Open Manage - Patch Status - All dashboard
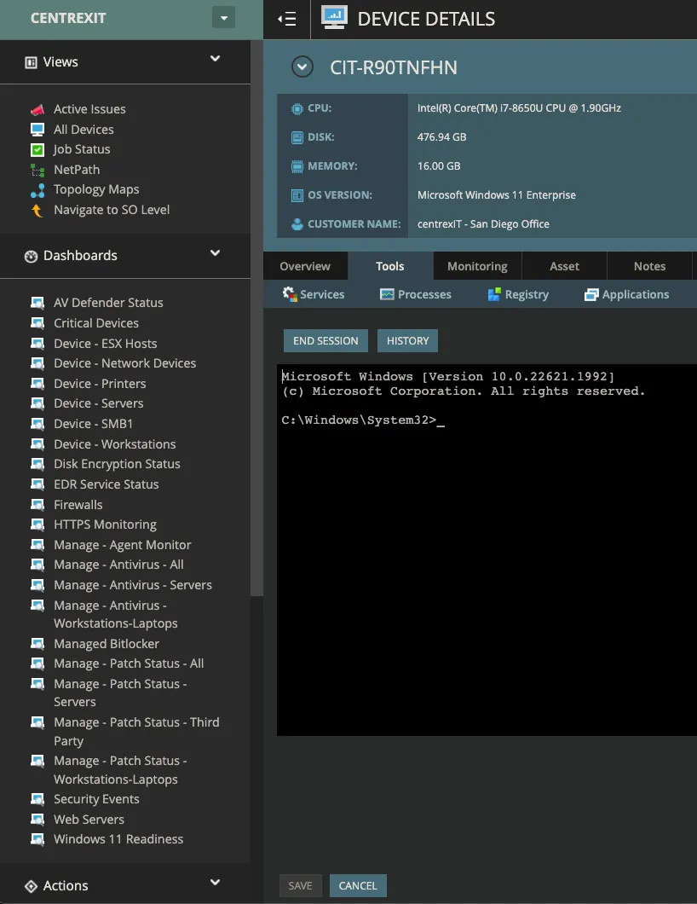The image size is (697, 904). (129, 664)
